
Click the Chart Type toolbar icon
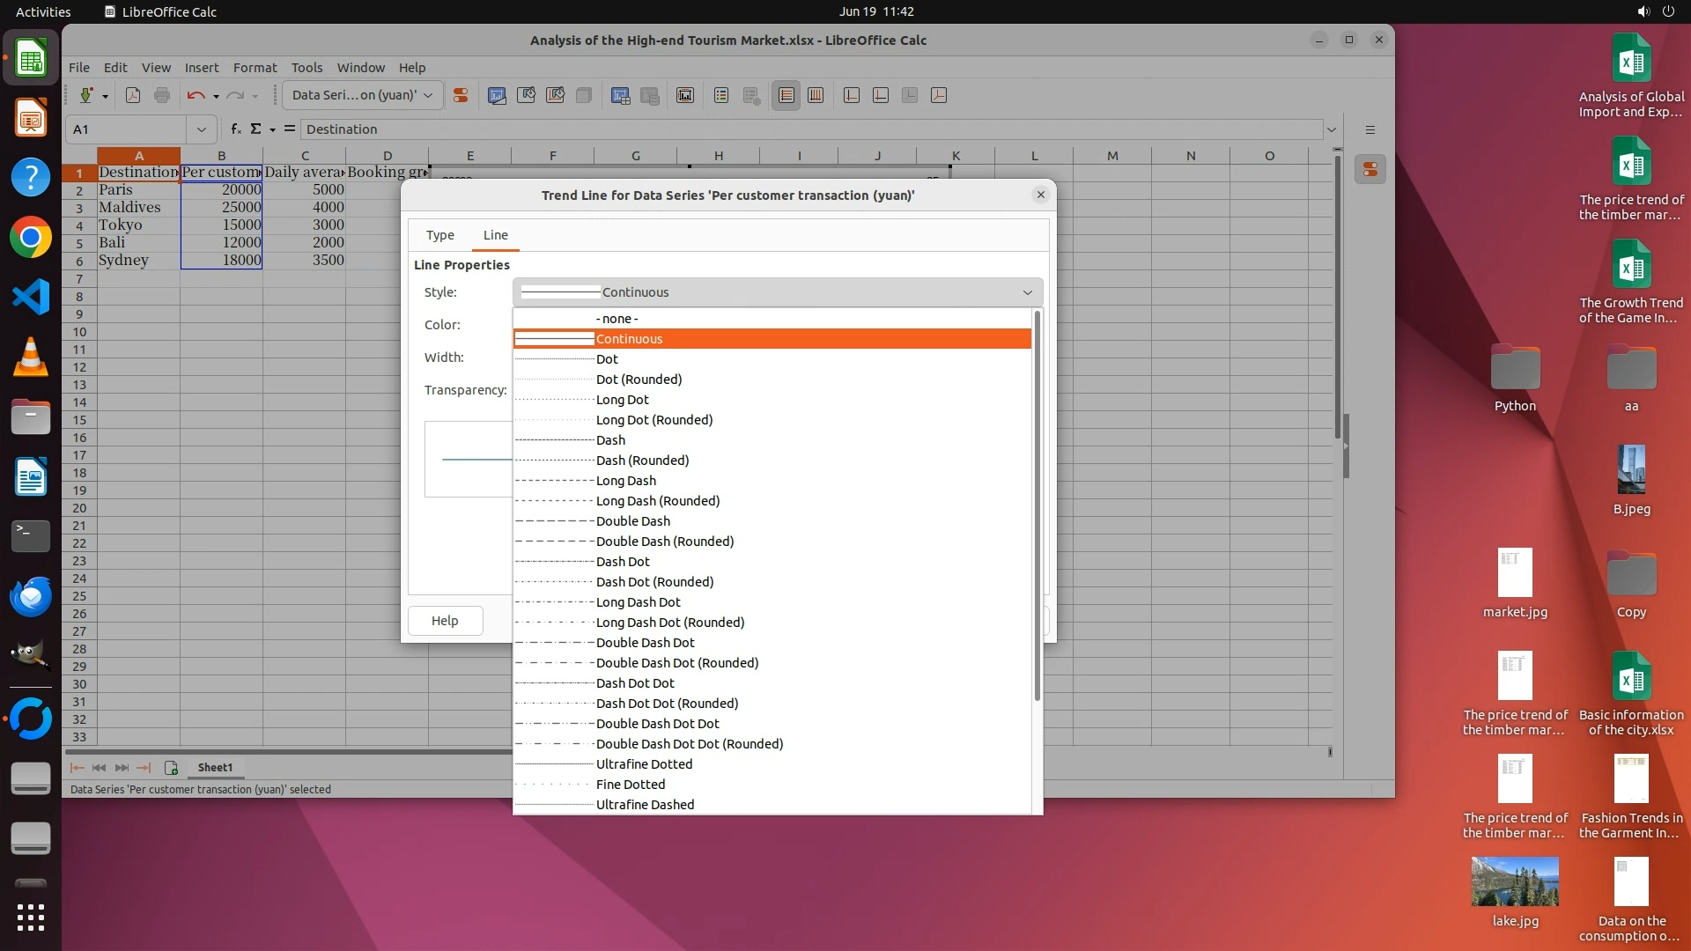point(497,95)
